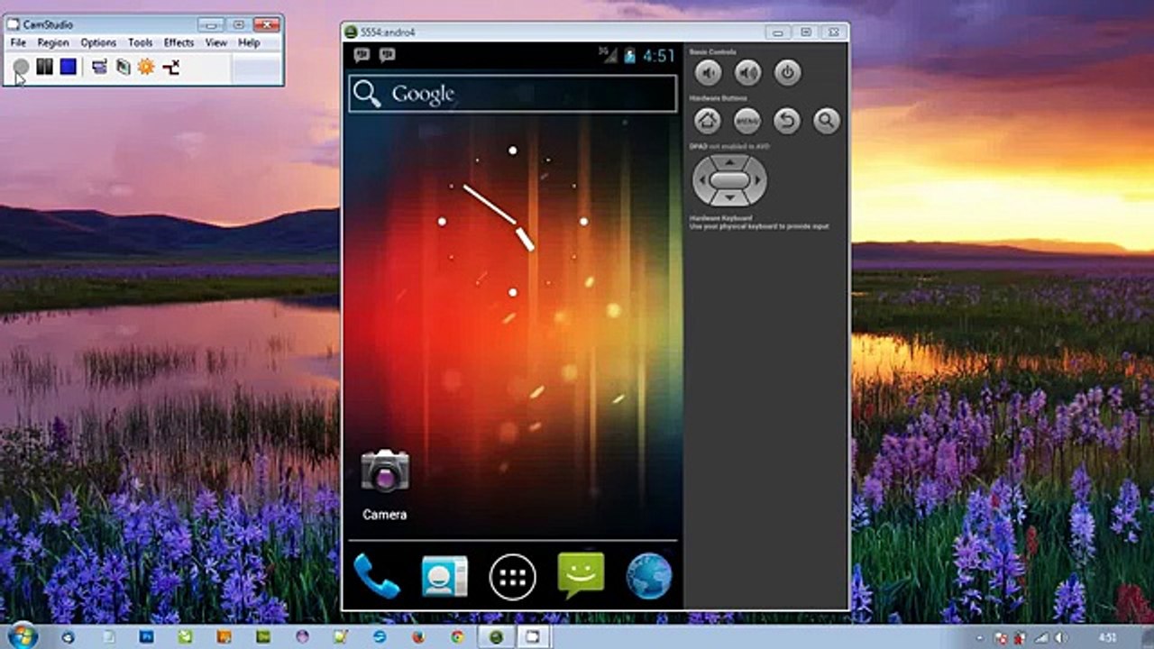Viewport: 1154px width, 649px height.
Task: Click the DPAD up arrow
Action: (x=730, y=162)
